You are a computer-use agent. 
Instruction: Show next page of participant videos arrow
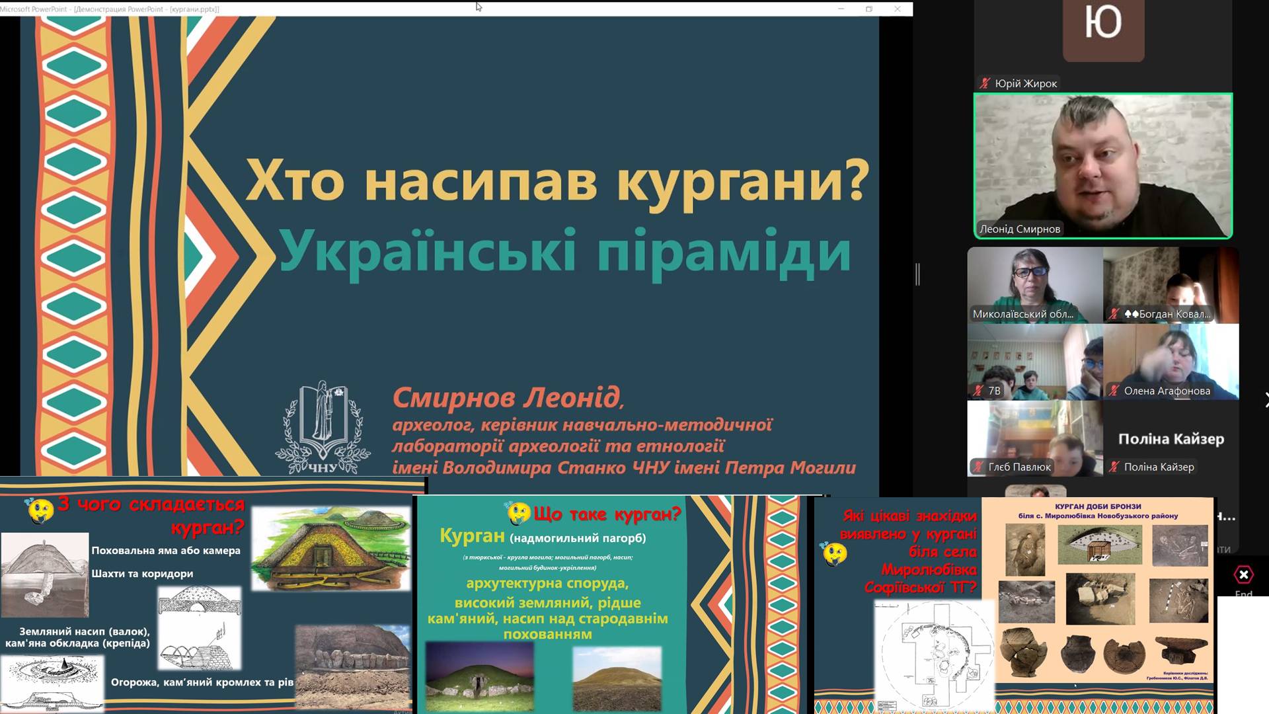[x=1266, y=399]
